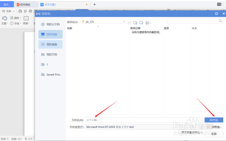The width and height of the screenshot is (226, 141).
Task: Switch to the 稻壳模板 tab
Action: click(24, 5)
